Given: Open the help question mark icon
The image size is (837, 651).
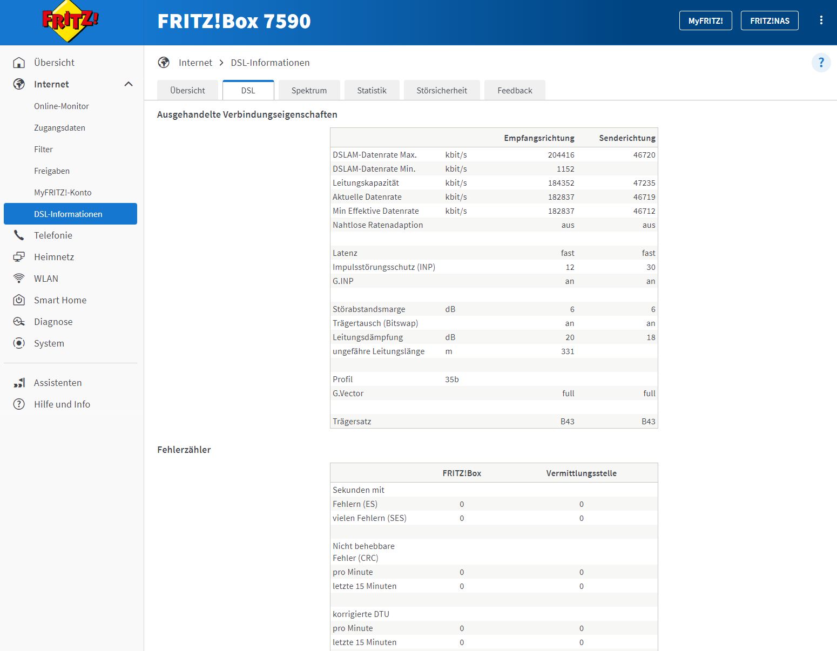Looking at the screenshot, I should (x=821, y=63).
